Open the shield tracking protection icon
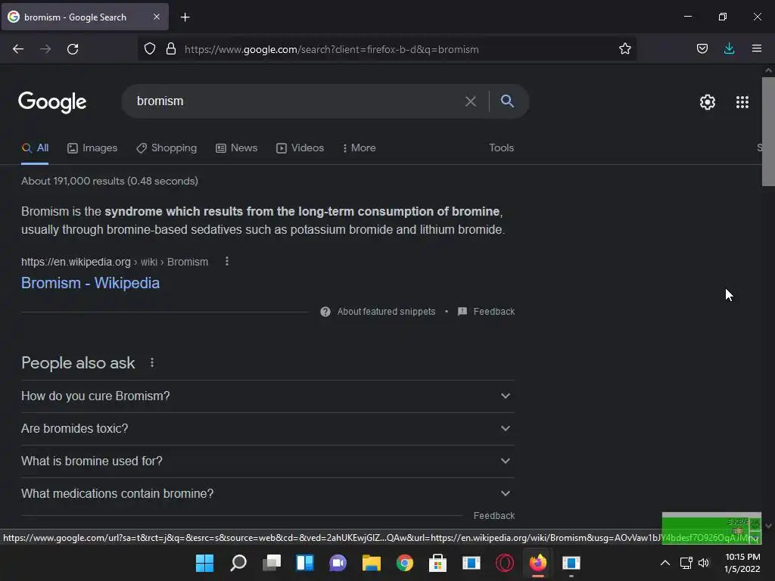 point(150,49)
